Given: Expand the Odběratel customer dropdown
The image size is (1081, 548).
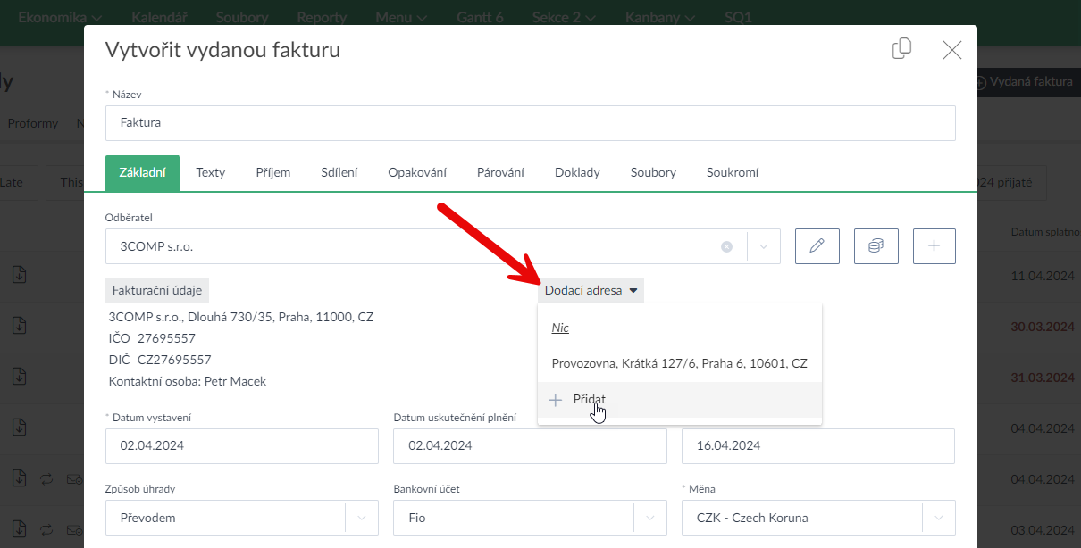Looking at the screenshot, I should [x=764, y=247].
